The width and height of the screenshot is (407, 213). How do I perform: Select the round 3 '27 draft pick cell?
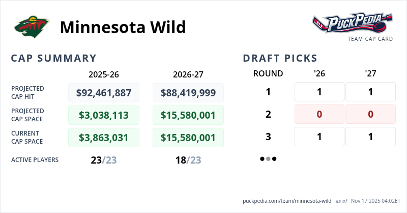(370, 137)
